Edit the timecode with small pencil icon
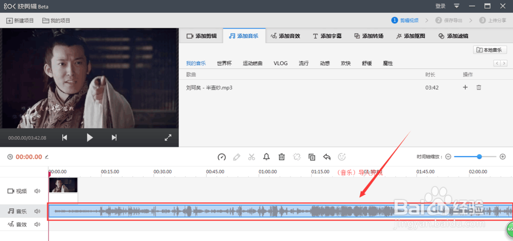This screenshot has height=241, width=513. pyautogui.click(x=47, y=157)
